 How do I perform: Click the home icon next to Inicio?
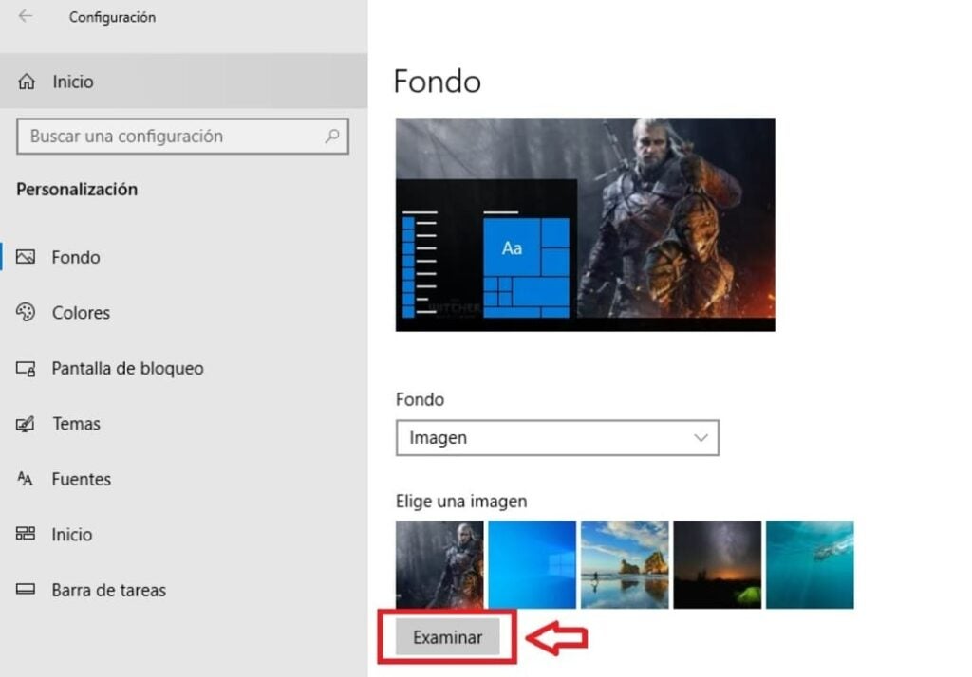(27, 82)
